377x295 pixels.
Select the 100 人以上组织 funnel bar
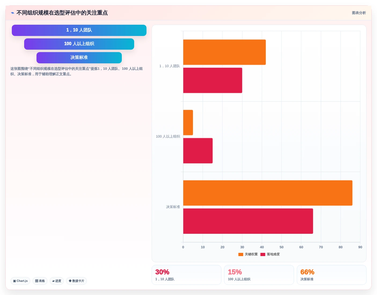tap(79, 44)
